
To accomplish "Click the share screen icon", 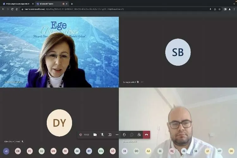I will (x=110, y=135).
